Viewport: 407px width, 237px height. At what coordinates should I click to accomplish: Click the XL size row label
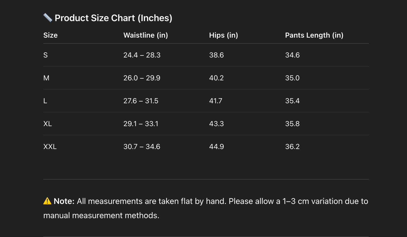pos(48,124)
